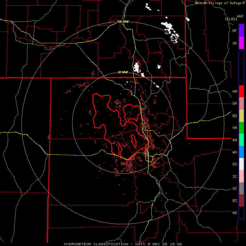Click the DS legend label
Image resolution: width=246 pixels, height=246 pixels.
[x=235, y=164]
